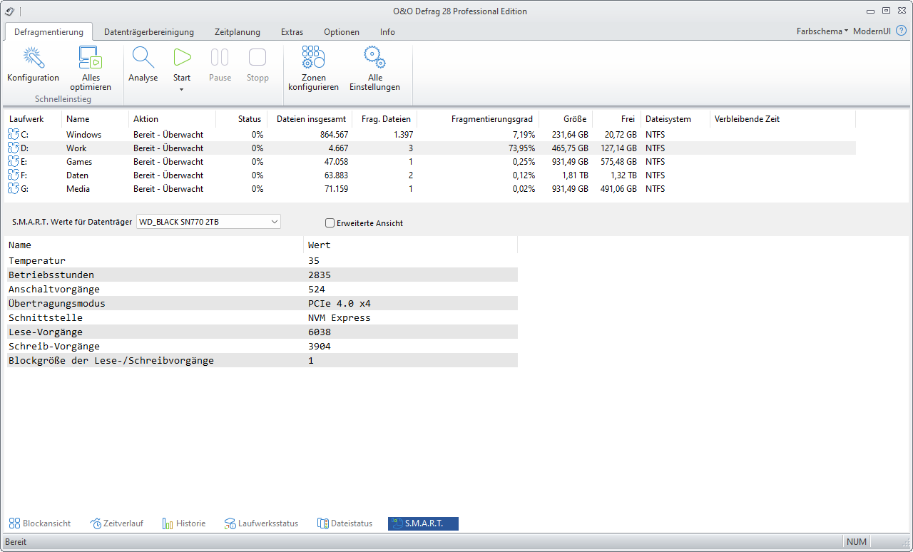Select the Übertragungsmodus row
The height and width of the screenshot is (552, 913).
pyautogui.click(x=261, y=303)
